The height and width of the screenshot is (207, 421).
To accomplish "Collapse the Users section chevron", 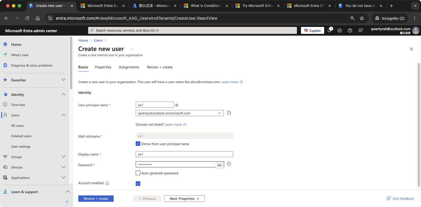I will click(63, 115).
